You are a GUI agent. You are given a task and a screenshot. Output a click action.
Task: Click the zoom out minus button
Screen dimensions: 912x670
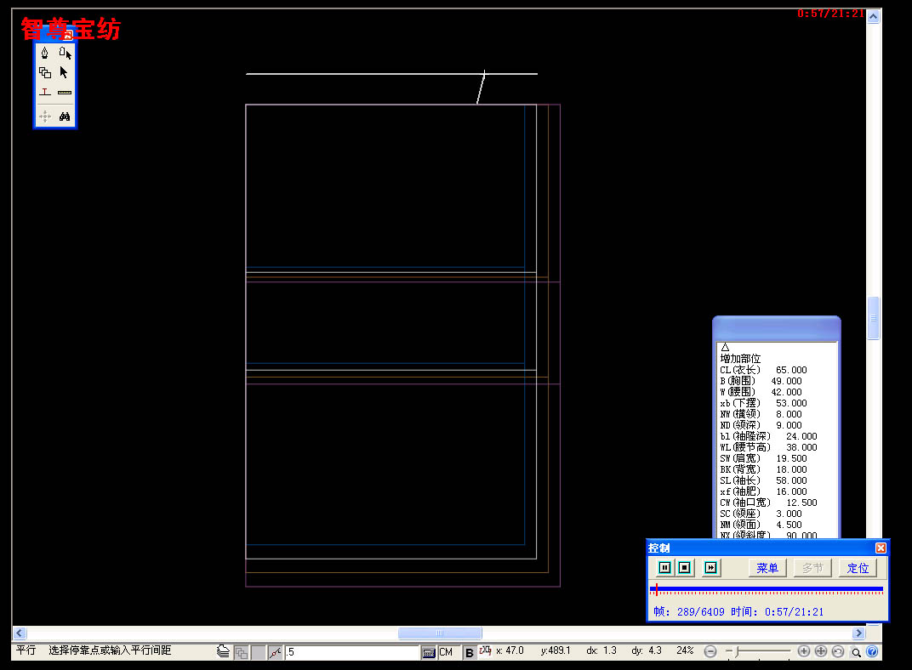(710, 651)
